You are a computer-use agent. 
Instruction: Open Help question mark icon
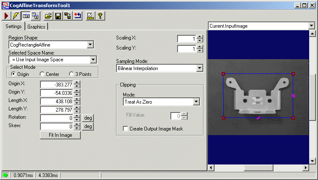click(100, 16)
